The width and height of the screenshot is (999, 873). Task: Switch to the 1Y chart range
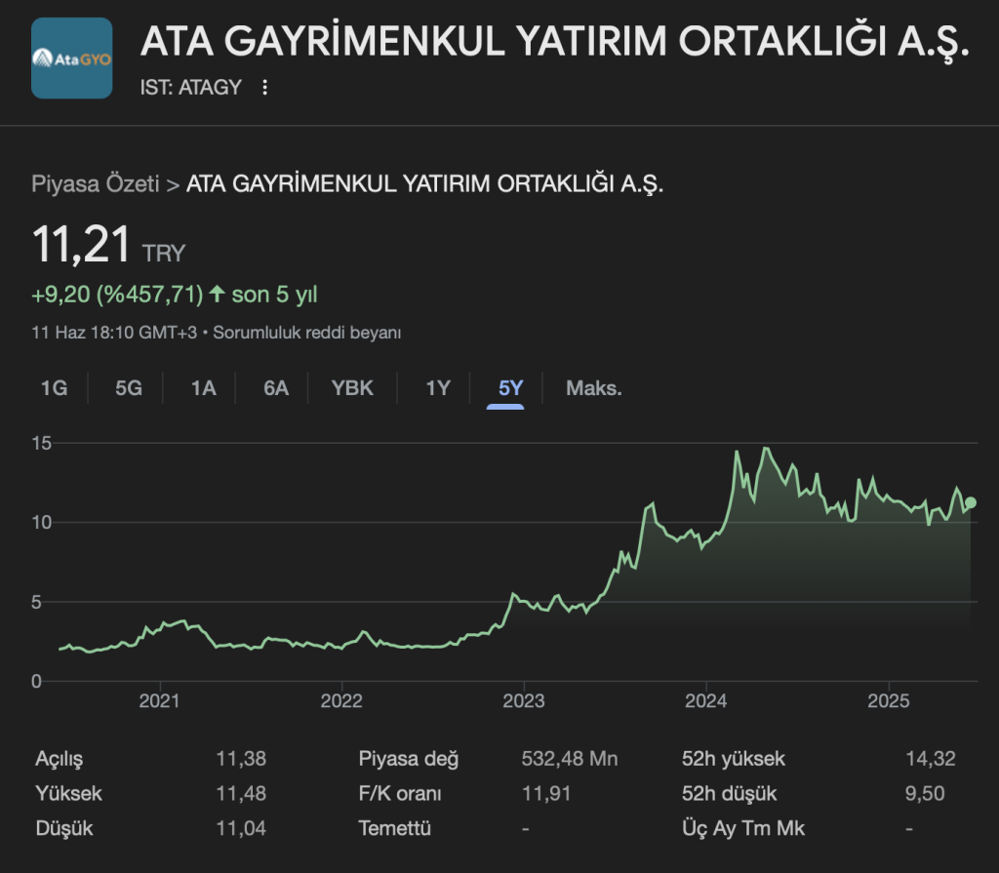pos(438,388)
